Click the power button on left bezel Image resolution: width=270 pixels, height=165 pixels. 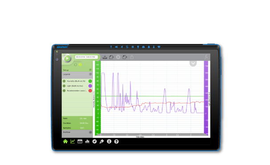tap(57, 59)
